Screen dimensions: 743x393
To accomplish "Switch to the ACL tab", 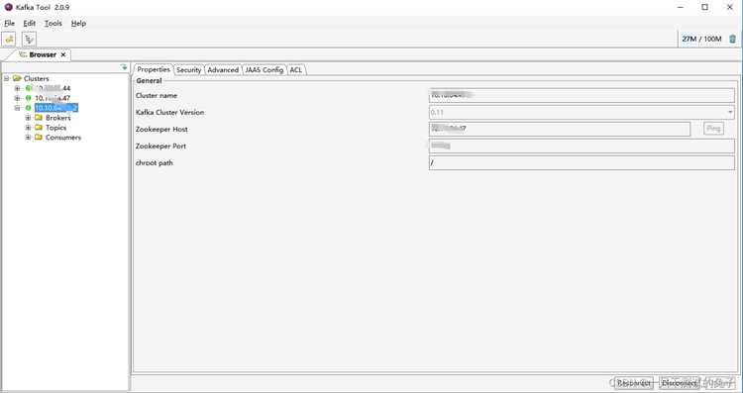I will click(x=295, y=70).
